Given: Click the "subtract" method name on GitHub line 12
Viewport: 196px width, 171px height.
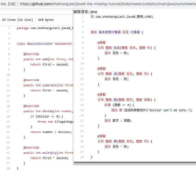Looking at the screenshot, I should [x=49, y=85].
